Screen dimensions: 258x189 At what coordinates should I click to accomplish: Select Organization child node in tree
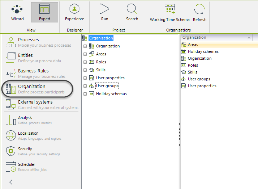coord(108,46)
